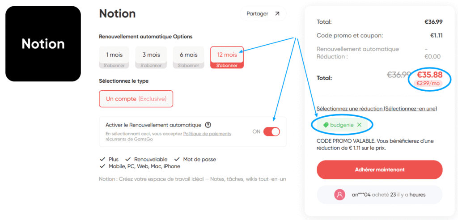The image size is (458, 220).
Task: Remove the budgenie promo code
Action: point(359,125)
